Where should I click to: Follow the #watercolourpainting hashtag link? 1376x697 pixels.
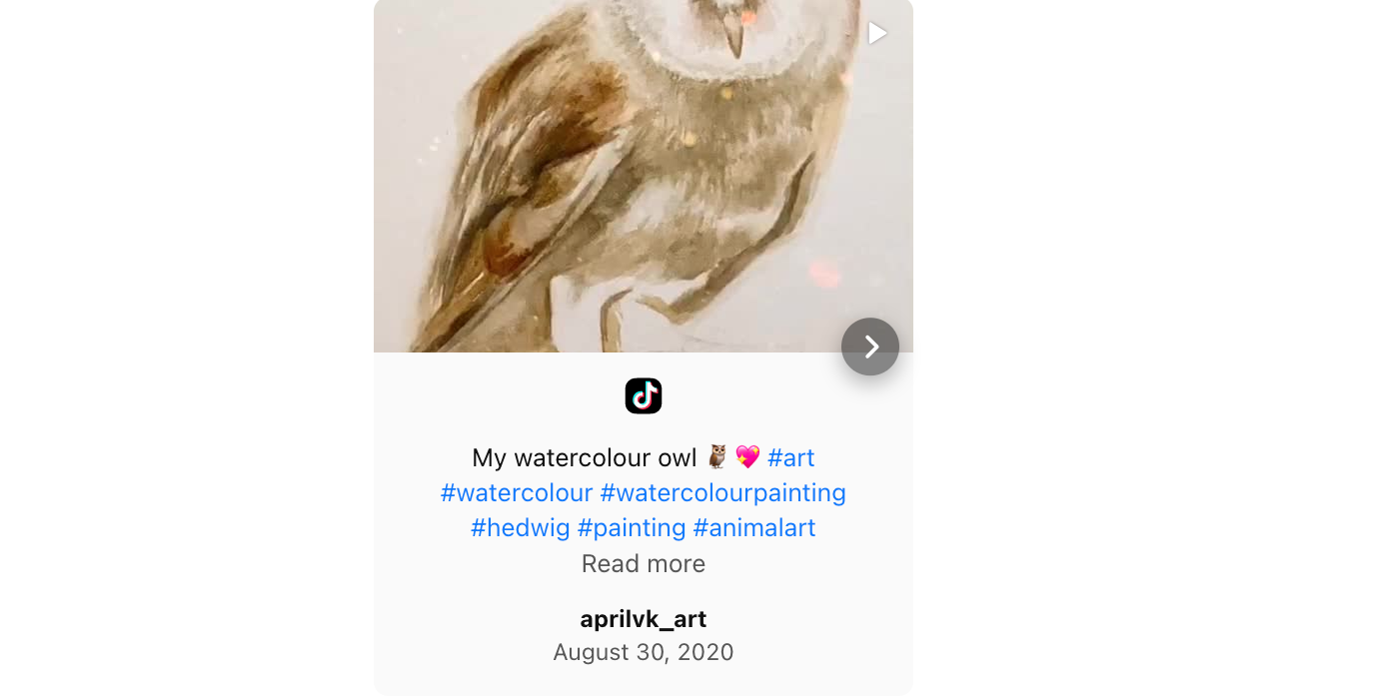(722, 493)
